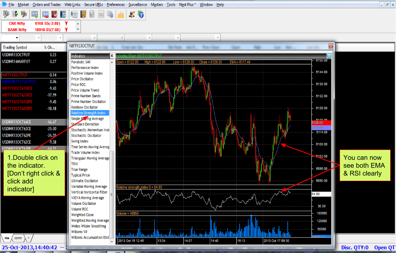Screen dimensions: 396x253
Task: Open the Orders and Trades menu
Action: 46,5
